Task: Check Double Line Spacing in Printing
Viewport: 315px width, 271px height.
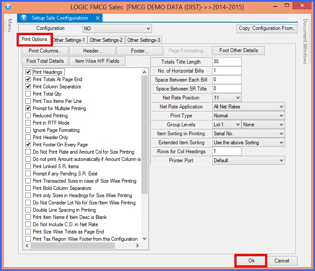Action: [28, 210]
